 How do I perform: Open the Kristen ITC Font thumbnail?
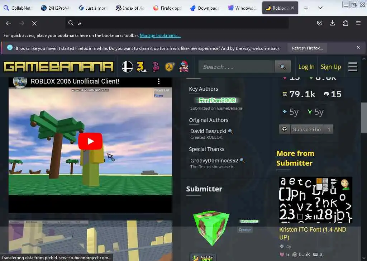pyautogui.click(x=315, y=200)
